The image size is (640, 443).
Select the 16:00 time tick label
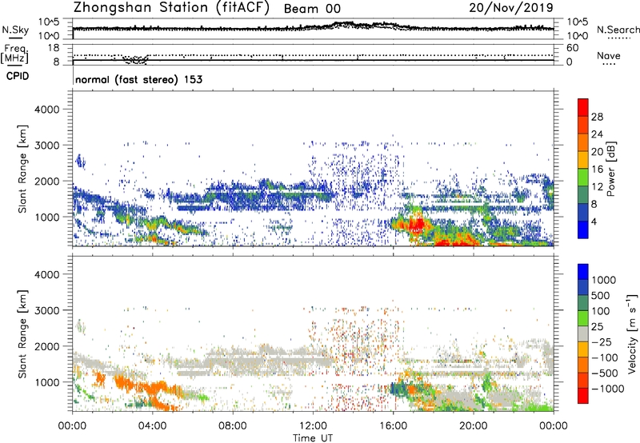click(393, 426)
